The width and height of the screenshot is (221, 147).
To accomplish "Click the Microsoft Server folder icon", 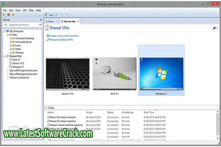I will coord(14,42).
